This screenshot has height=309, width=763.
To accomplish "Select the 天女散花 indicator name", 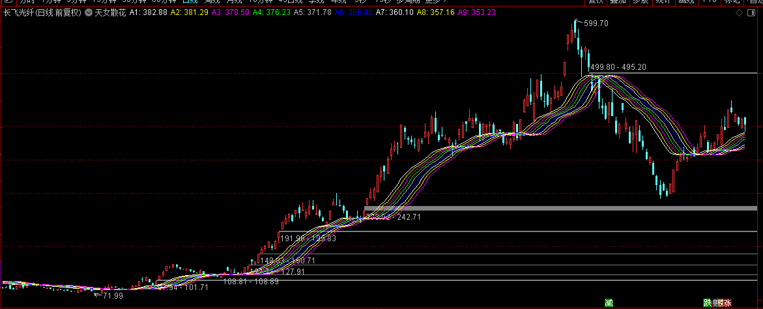I will (x=110, y=12).
